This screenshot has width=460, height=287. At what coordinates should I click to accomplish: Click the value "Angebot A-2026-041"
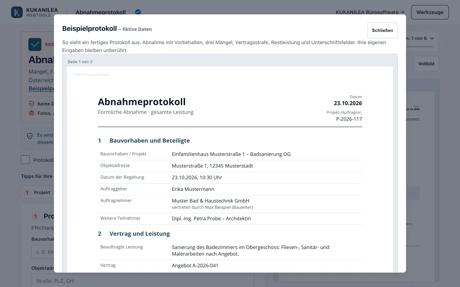click(x=195, y=265)
